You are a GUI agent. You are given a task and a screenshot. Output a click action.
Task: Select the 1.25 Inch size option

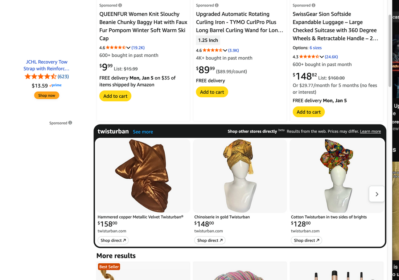tap(208, 40)
